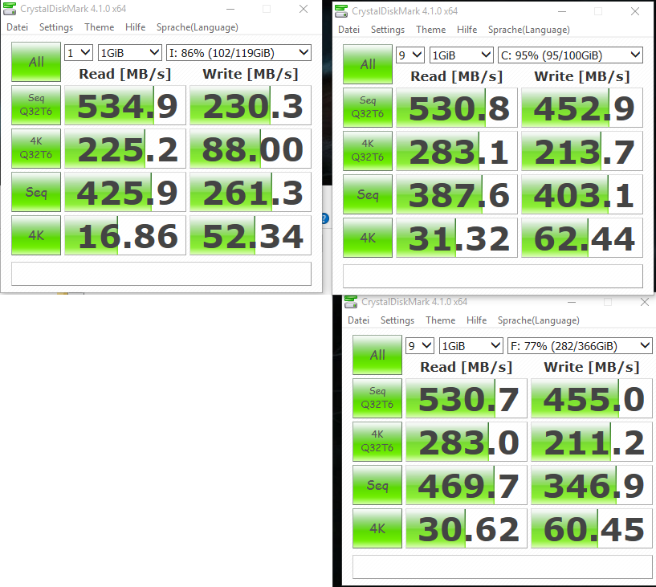This screenshot has width=656, height=587.
Task: Click CrystalDiskMark app icon in I: drive window
Action: pos(9,9)
